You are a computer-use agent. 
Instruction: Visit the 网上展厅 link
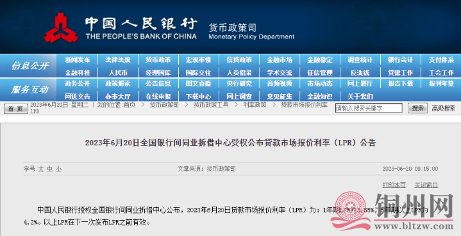point(360,84)
